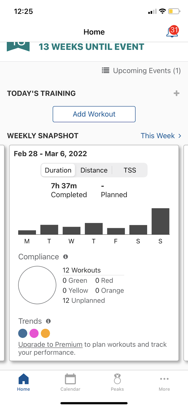Open the notifications bell with 31 badge

(172, 32)
